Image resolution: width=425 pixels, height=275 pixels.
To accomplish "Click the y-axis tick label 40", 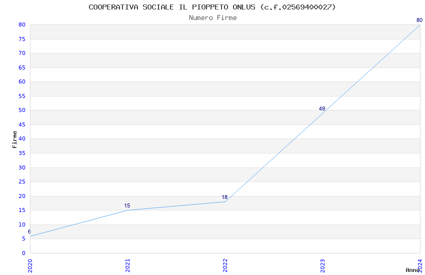I will coord(22,138).
